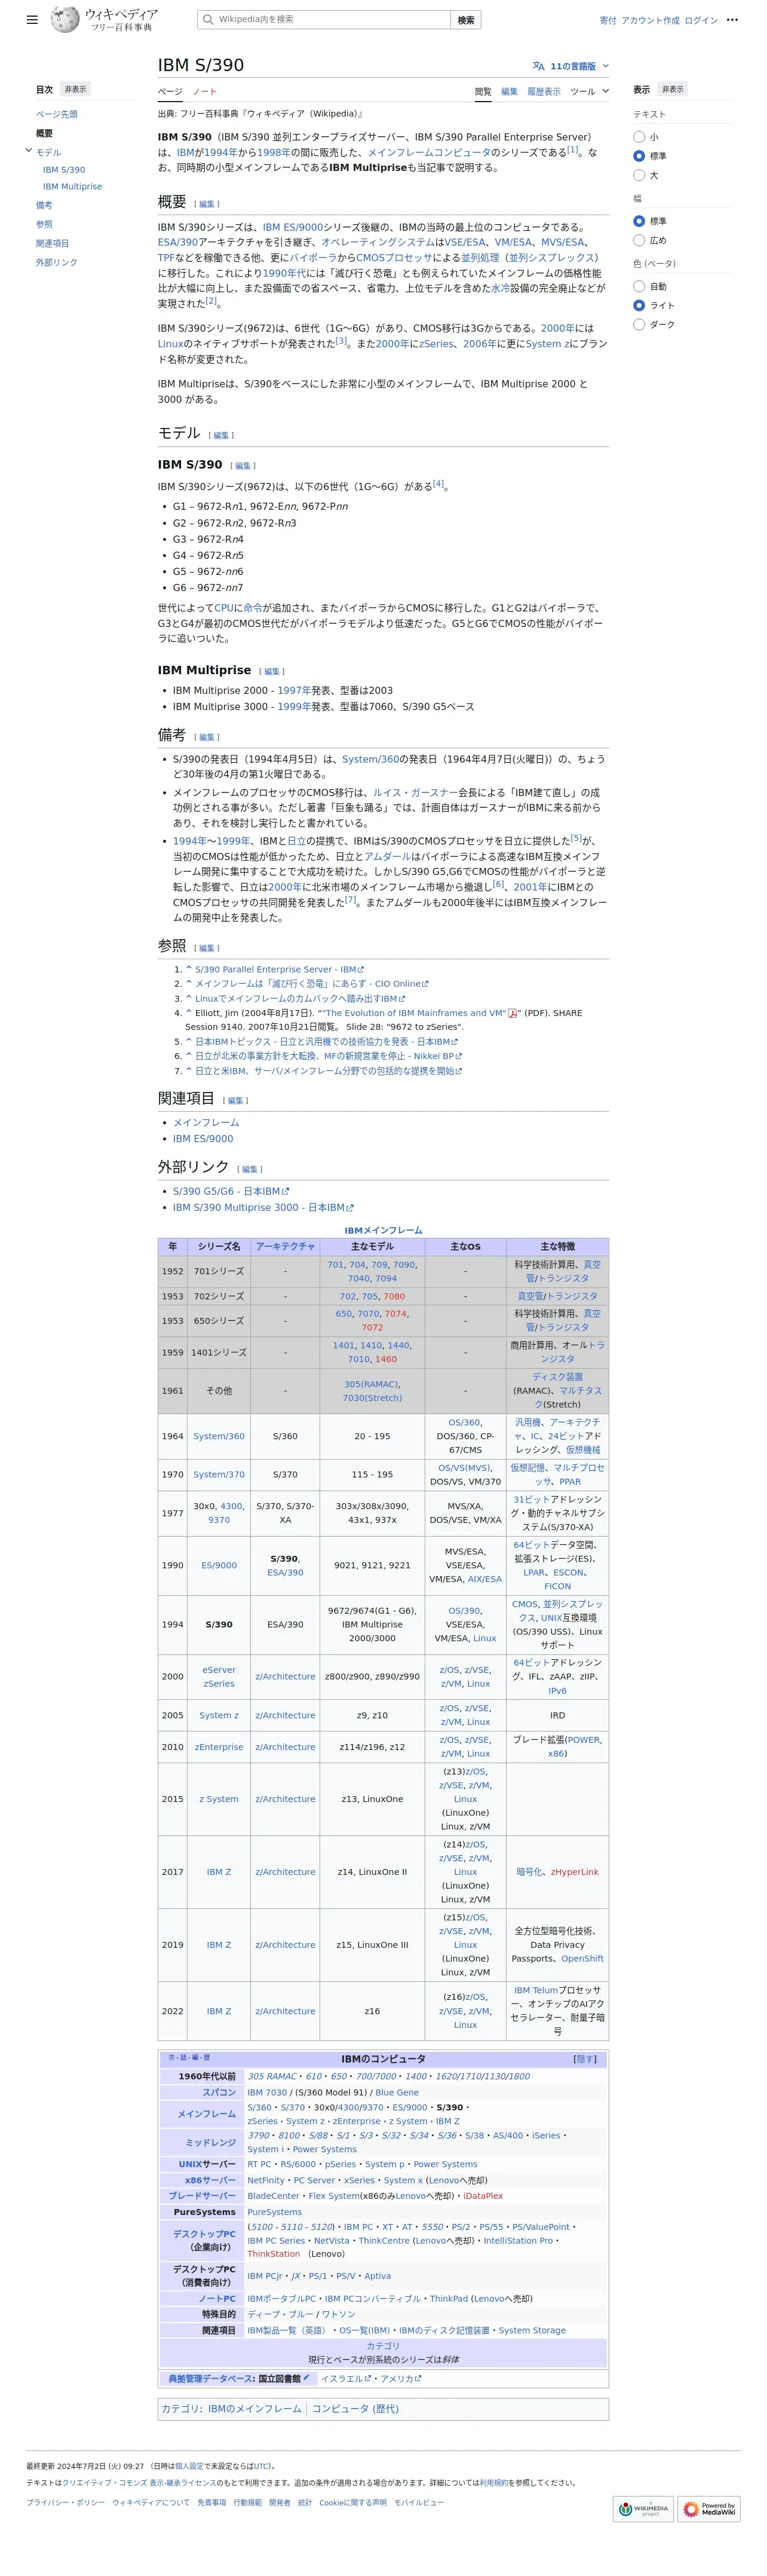Click the edit pencil for authority control

pos(306,2377)
